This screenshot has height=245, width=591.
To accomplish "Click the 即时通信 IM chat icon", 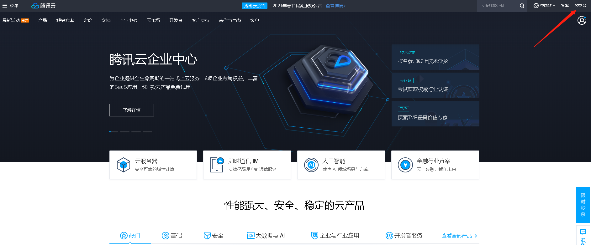I will (x=217, y=165).
